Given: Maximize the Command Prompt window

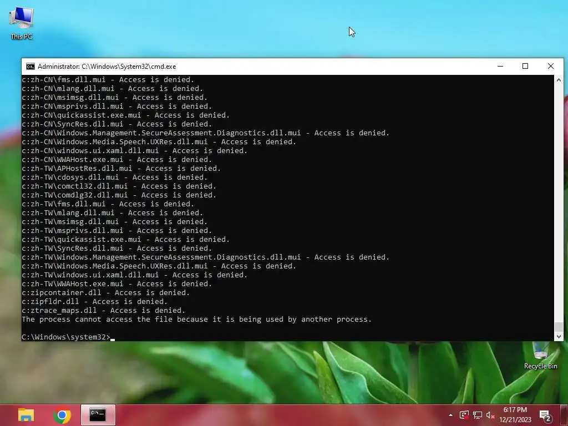Looking at the screenshot, I should click(x=525, y=67).
